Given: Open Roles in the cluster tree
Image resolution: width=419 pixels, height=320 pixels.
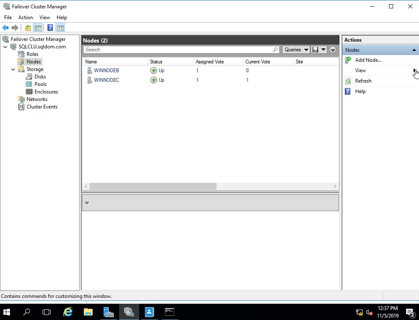Looking at the screenshot, I should coord(32,54).
